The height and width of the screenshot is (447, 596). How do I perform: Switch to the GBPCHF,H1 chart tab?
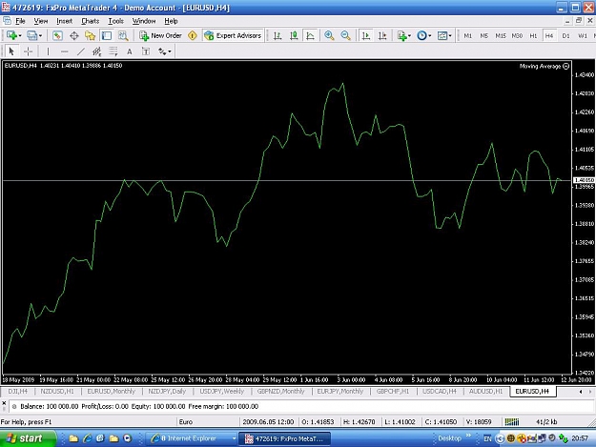click(393, 391)
